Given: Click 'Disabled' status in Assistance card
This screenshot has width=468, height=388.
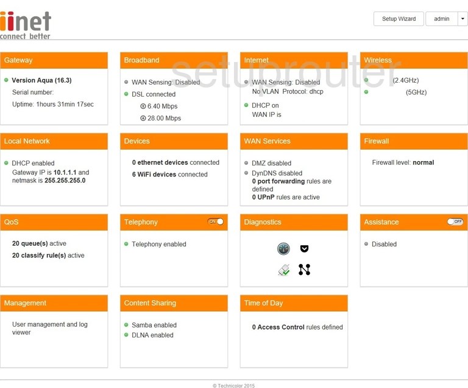Looking at the screenshot, I should (x=384, y=244).
